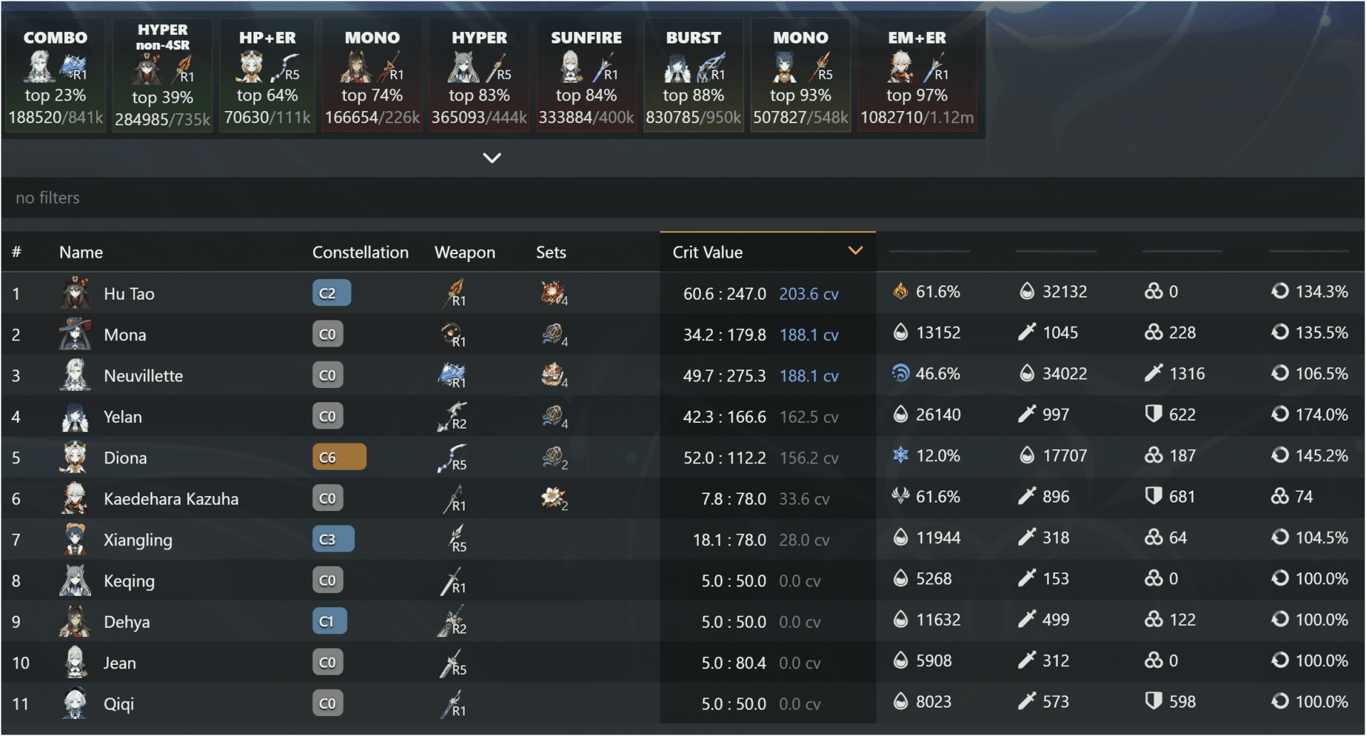Click Hu Tao's artifact set icon
Viewport: 1366px width, 736px height.
(x=554, y=293)
